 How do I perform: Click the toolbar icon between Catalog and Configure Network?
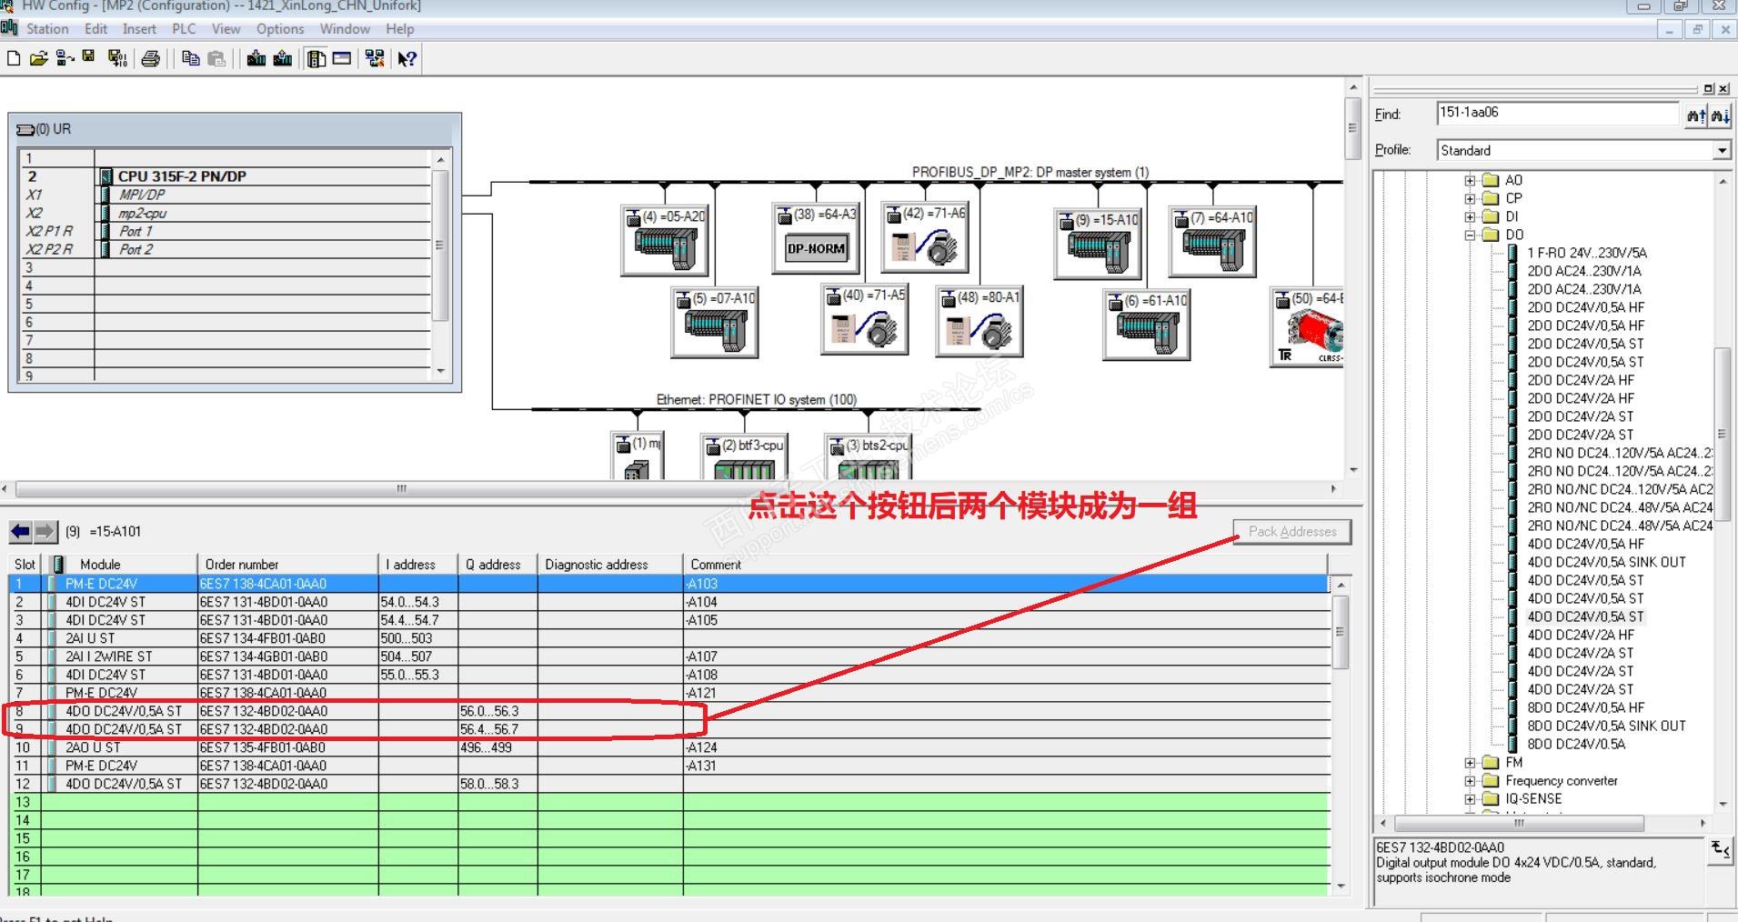point(342,59)
